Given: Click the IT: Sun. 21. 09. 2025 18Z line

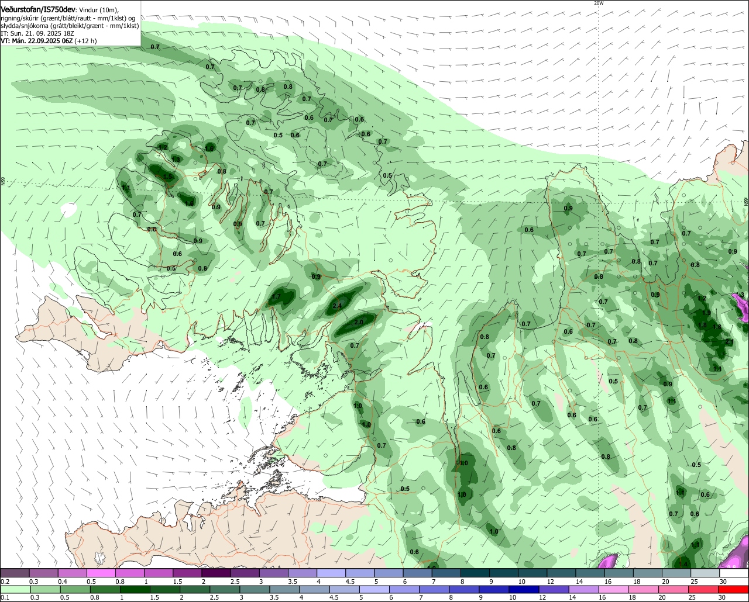Looking at the screenshot, I should 37,33.
